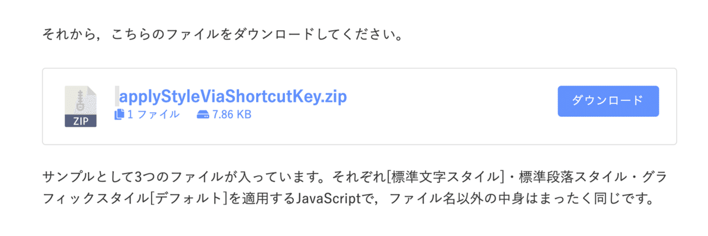Viewport: 708px width, 236px height.
Task: Click the ZIP archive file icon
Action: [81, 107]
